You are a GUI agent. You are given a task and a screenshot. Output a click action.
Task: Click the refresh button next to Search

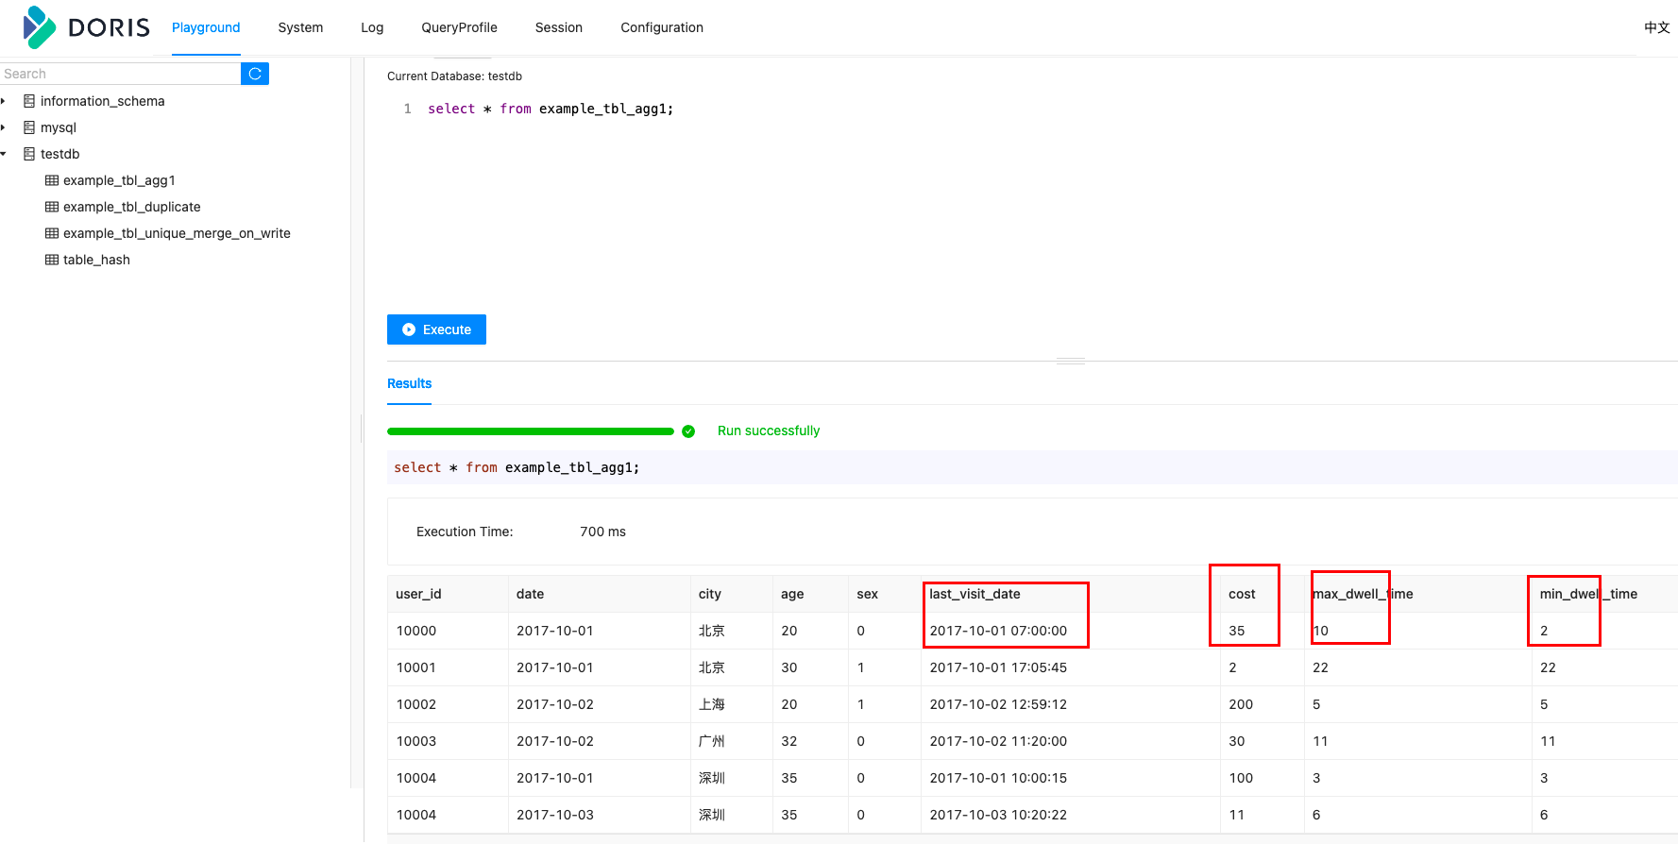point(255,74)
